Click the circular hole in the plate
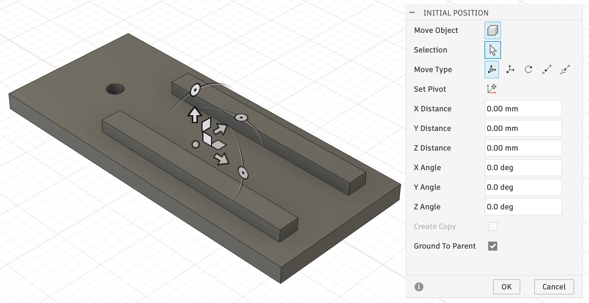This screenshot has height=303, width=589. click(x=115, y=89)
